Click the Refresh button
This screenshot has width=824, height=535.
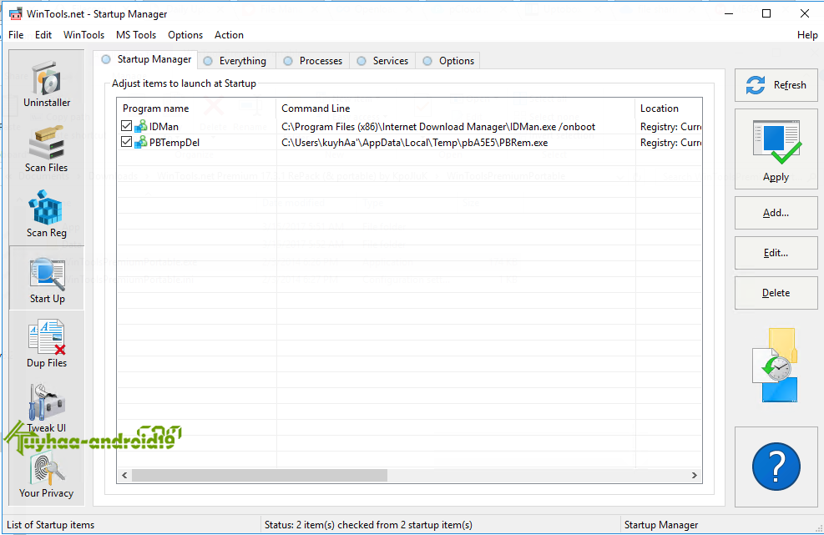click(776, 85)
